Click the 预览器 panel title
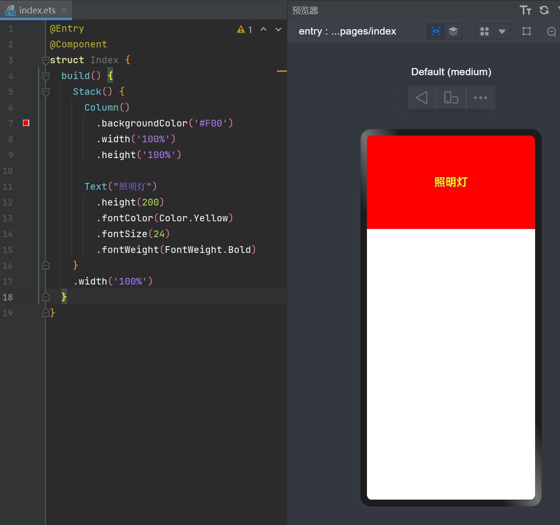The height and width of the screenshot is (525, 560). click(x=305, y=11)
